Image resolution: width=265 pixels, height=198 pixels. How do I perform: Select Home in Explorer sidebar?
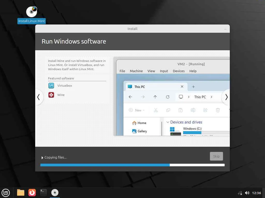click(x=139, y=123)
